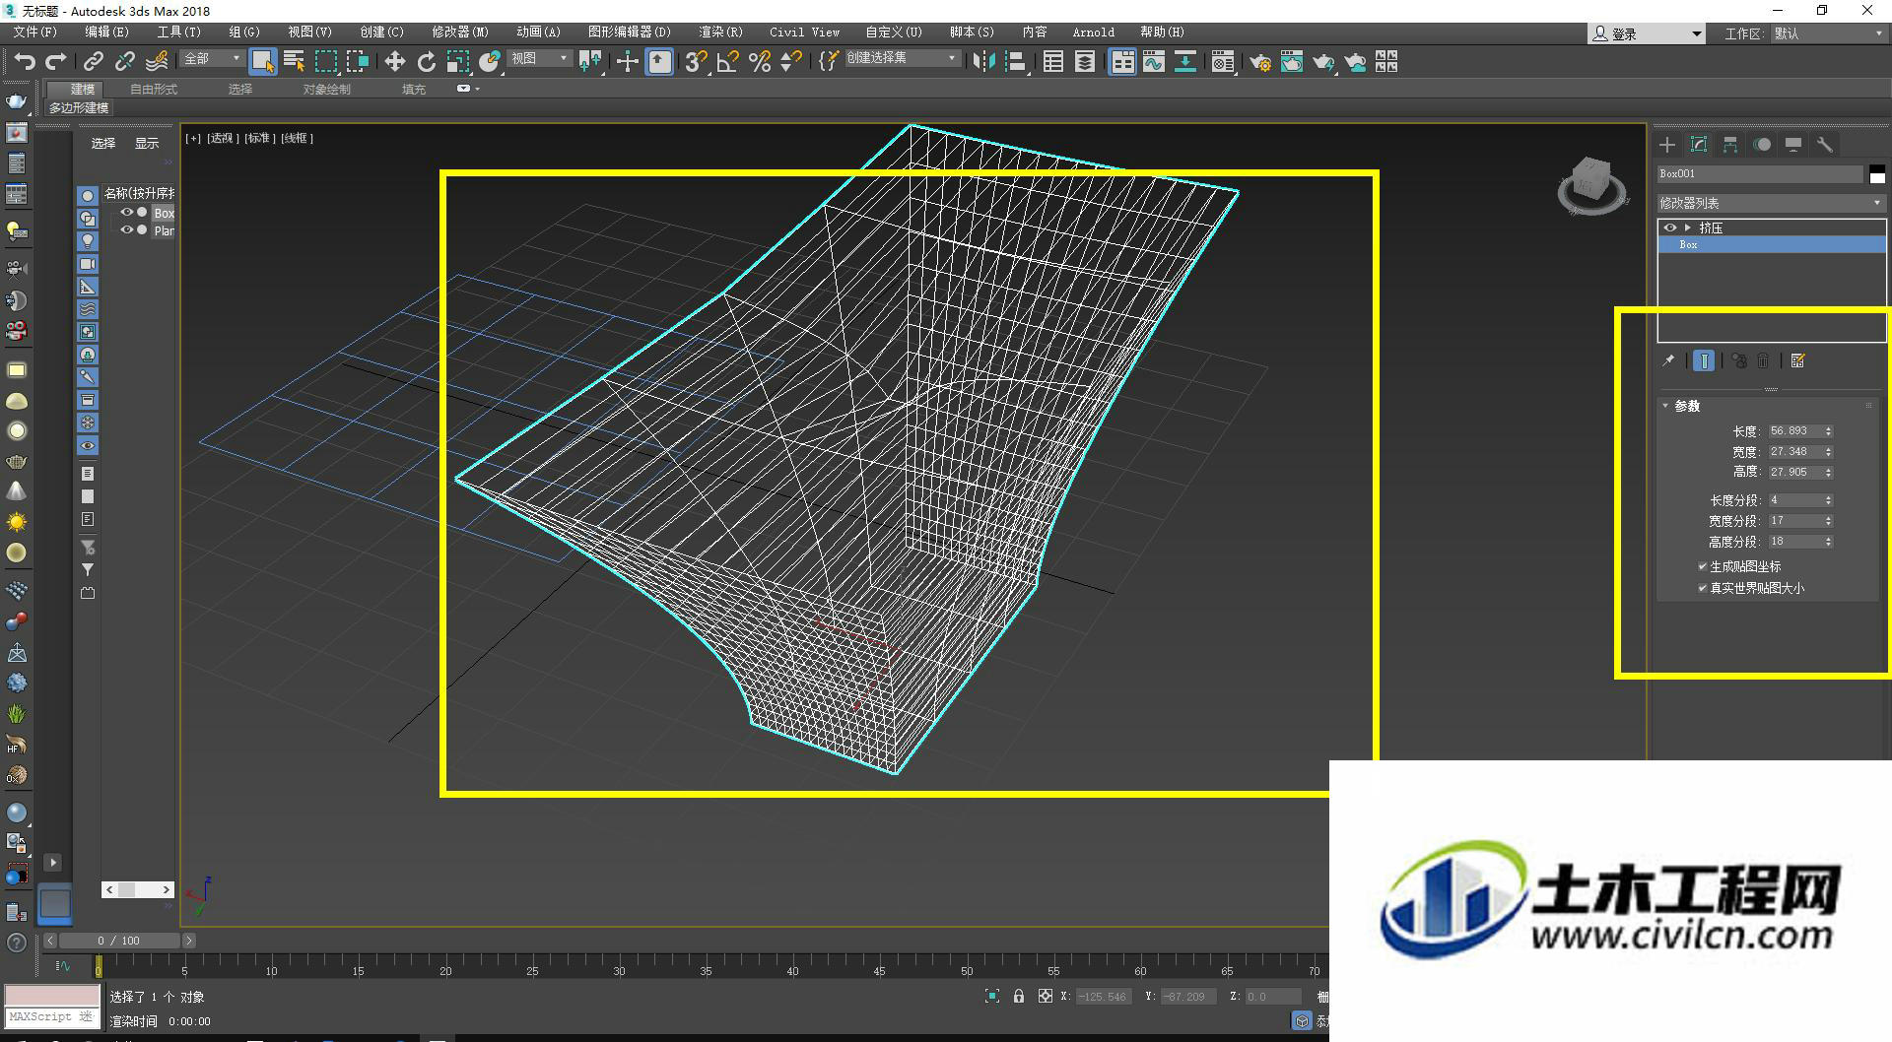Select the Unlink selection icon

pos(125,62)
